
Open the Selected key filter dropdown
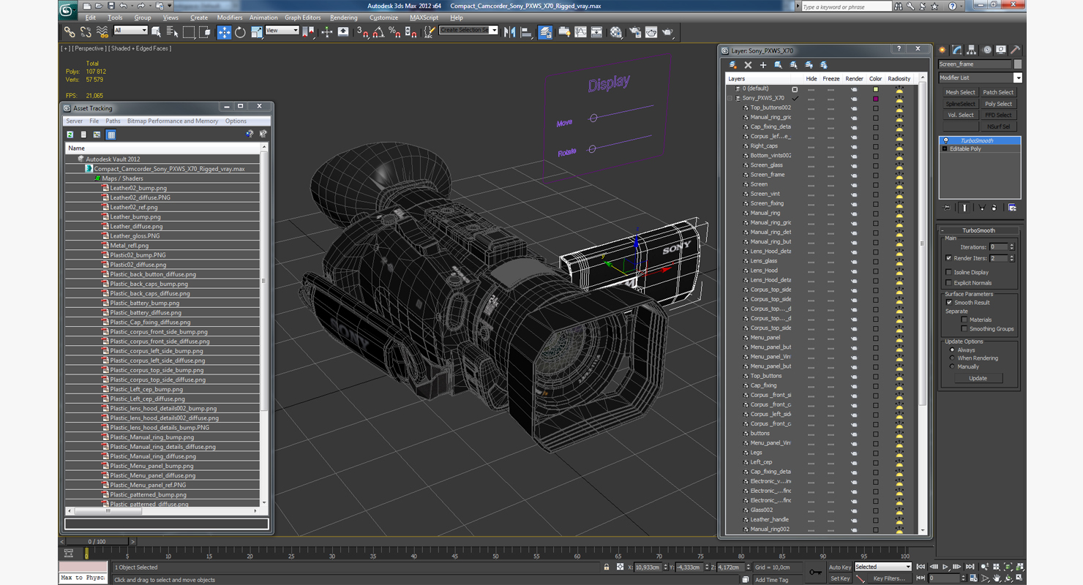click(882, 567)
